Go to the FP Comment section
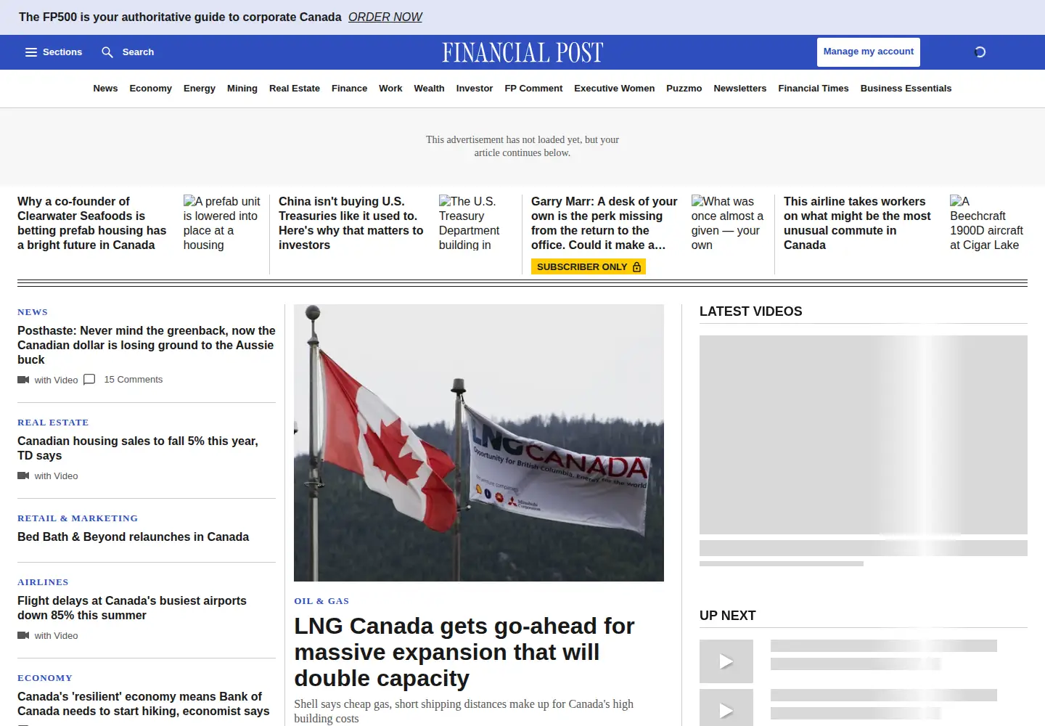 coord(533,89)
